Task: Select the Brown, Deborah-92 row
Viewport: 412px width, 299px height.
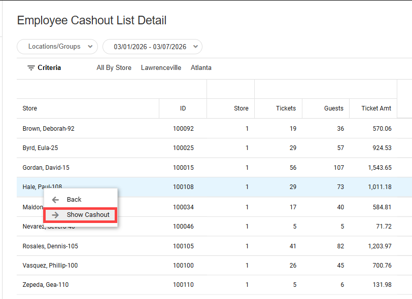Action: (x=49, y=129)
